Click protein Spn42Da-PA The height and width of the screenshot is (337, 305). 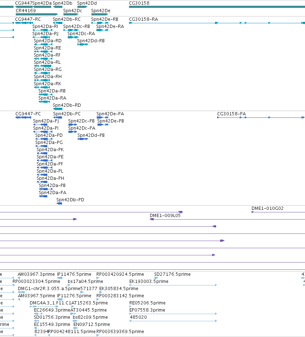pyautogui.click(x=52, y=193)
